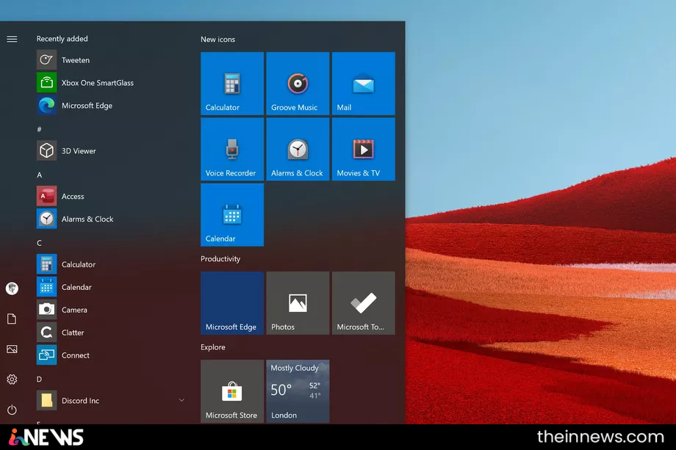Open the Microsoft To Do tile
This screenshot has width=676, height=450.
click(364, 303)
